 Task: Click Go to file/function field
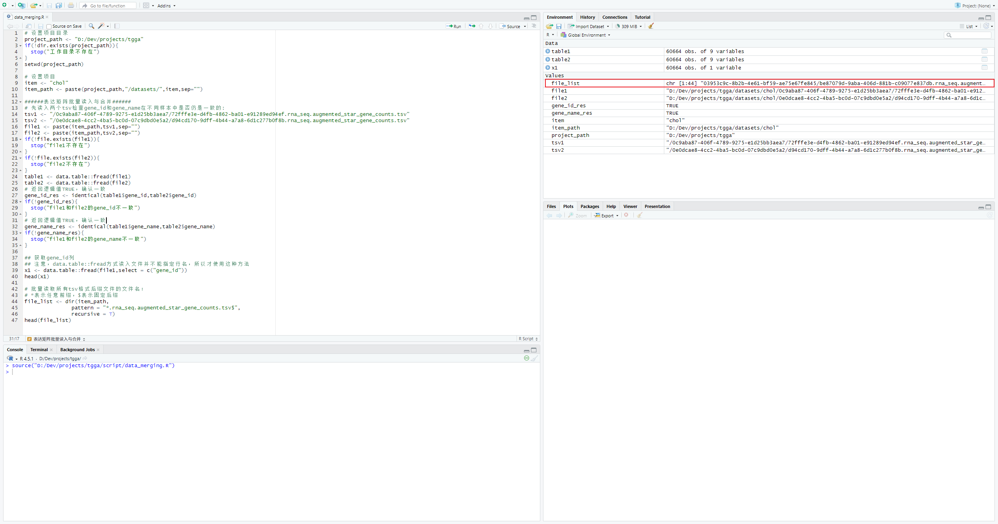pos(108,6)
